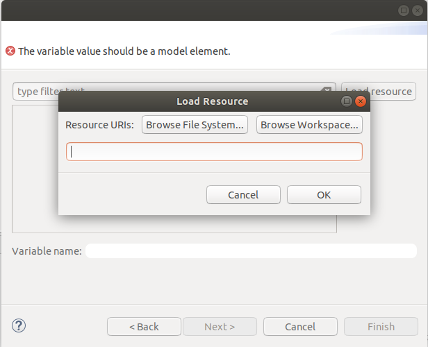Image resolution: width=428 pixels, height=347 pixels.
Task: Go to previous page with Back button
Action: [x=144, y=327]
